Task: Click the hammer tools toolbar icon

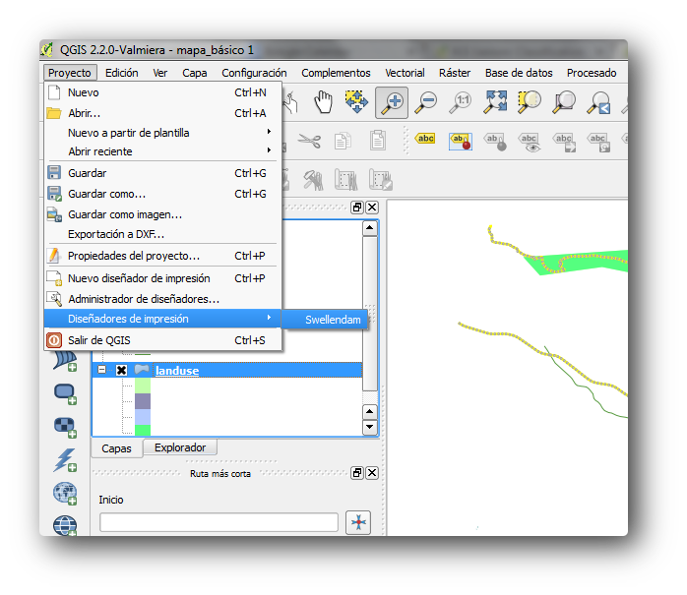Action: 313,180
